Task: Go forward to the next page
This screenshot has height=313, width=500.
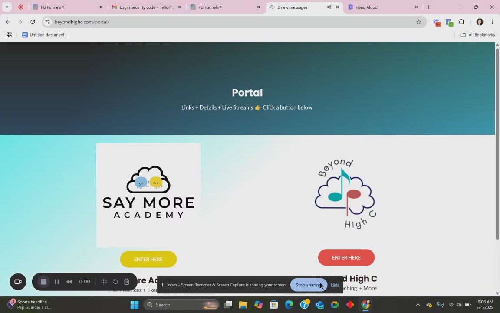Action: pyautogui.click(x=20, y=22)
